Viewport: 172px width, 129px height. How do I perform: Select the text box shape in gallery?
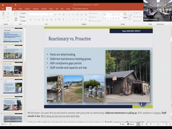105,15
